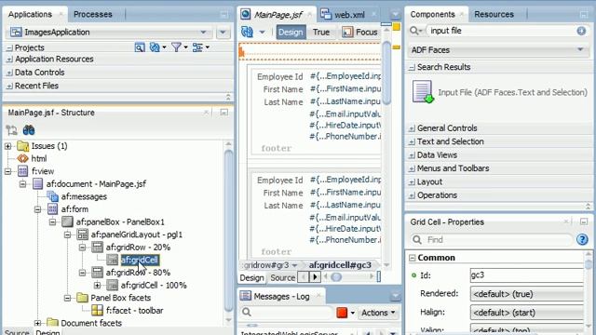This screenshot has width=596, height=335.
Task: Expand the Recent Files section
Action: [x=9, y=86]
